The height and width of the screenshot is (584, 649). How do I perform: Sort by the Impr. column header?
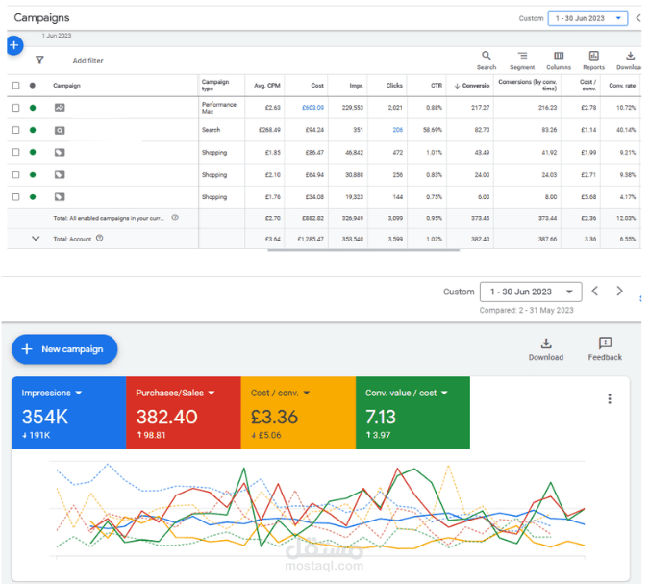tap(357, 86)
